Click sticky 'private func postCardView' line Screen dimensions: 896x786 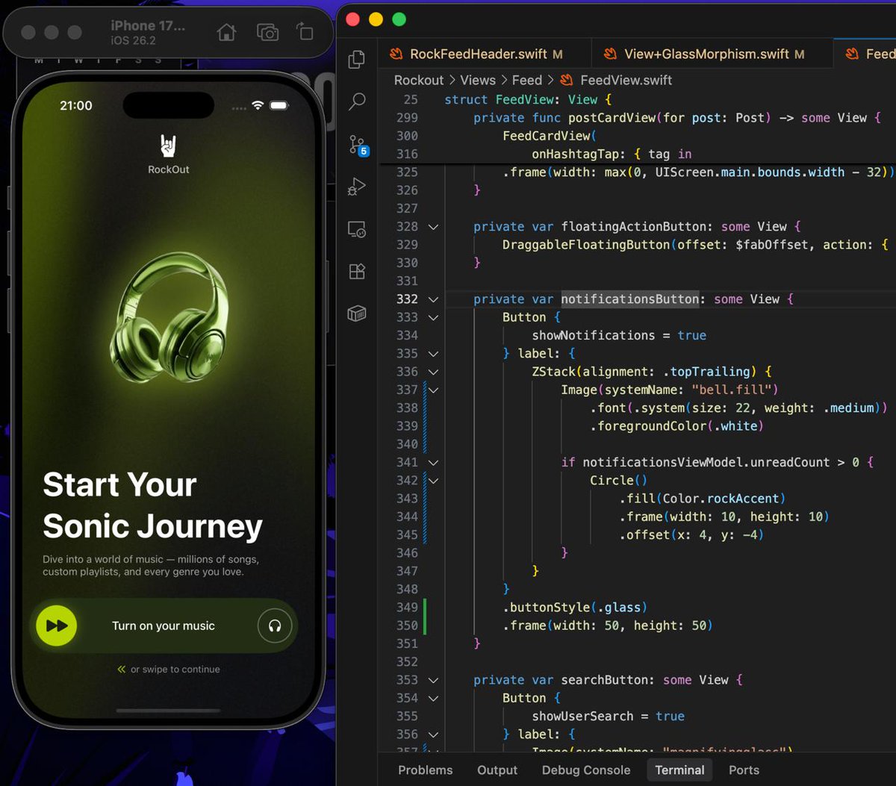click(677, 118)
